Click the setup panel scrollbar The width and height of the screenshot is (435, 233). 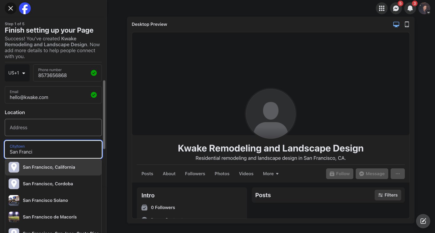[x=104, y=114]
